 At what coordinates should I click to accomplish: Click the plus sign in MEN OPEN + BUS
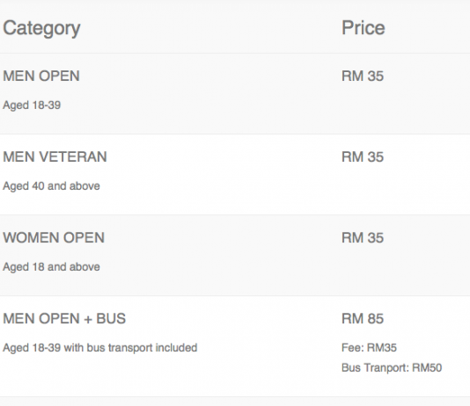click(88, 319)
